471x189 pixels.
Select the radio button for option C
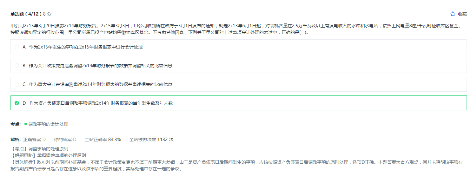tap(17, 84)
